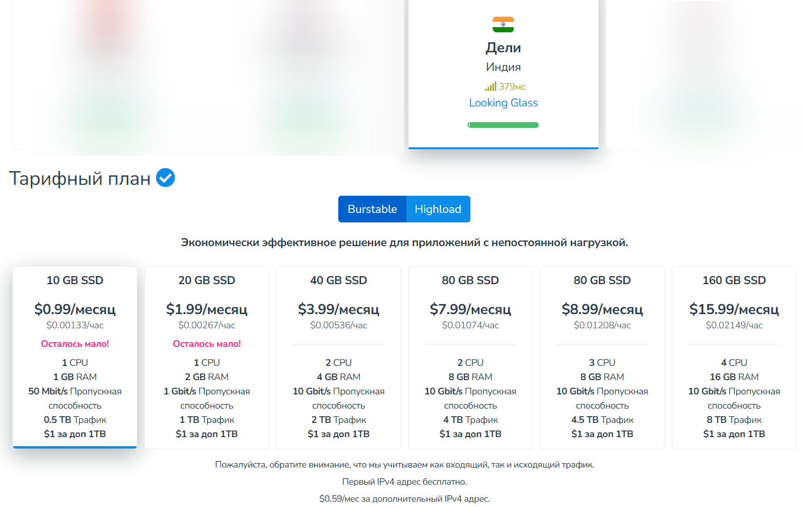Click the India flag icon
Image resolution: width=803 pixels, height=507 pixels.
[503, 25]
